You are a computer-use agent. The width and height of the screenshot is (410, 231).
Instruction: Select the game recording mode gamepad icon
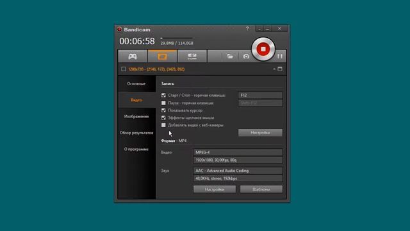coord(133,56)
